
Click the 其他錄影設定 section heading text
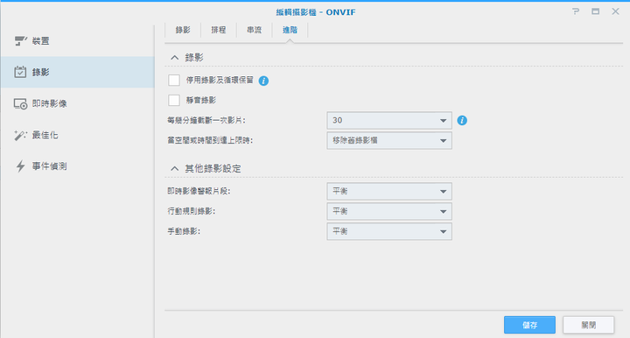pyautogui.click(x=213, y=168)
